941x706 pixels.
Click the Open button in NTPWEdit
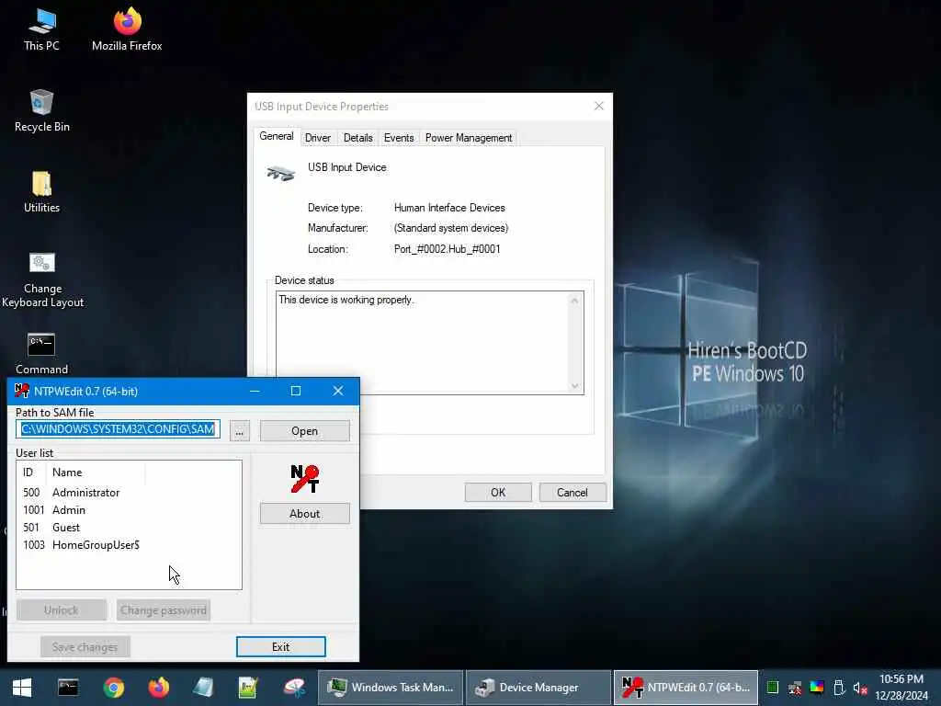(304, 431)
